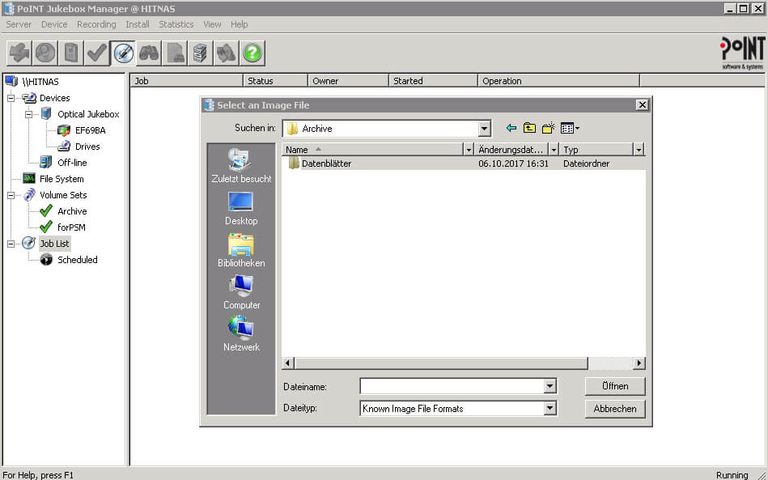Open Zuletzt besucht in places bar
Viewport: 768px width, 480px height.
pos(241,166)
